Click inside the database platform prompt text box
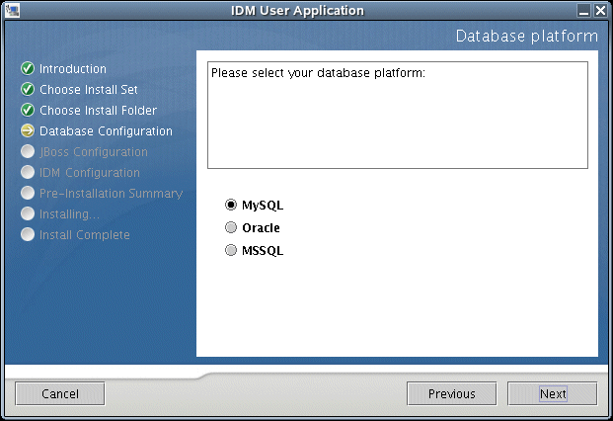Image resolution: width=613 pixels, height=421 pixels. (397, 115)
